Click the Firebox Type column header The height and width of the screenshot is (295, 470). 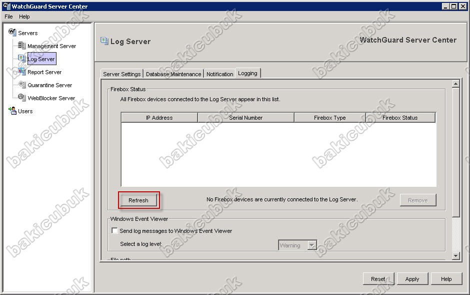329,118
